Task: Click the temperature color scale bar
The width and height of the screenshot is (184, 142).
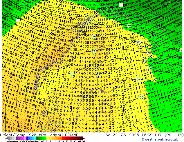Action: click(45, 138)
